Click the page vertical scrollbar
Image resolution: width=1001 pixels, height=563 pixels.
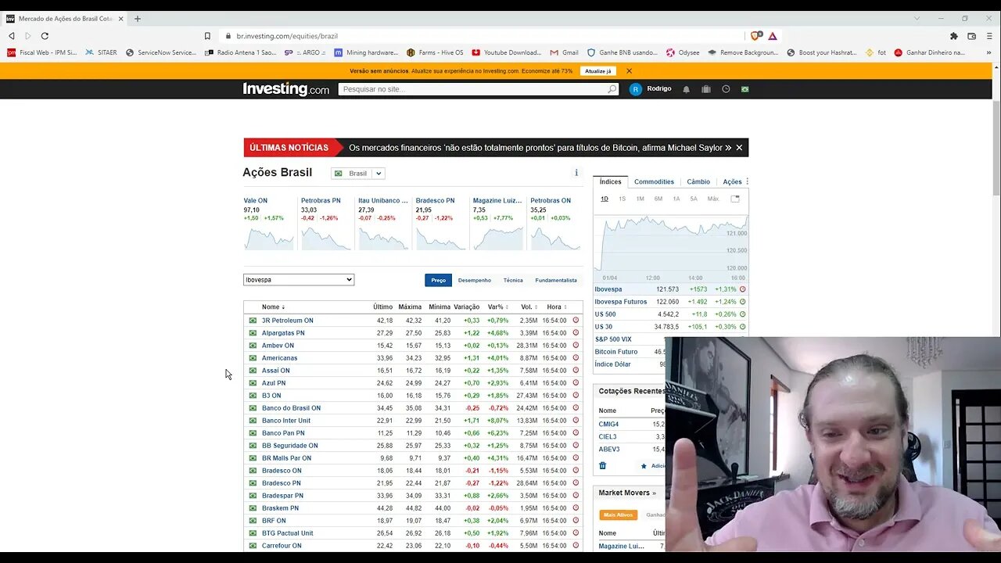(x=996, y=149)
